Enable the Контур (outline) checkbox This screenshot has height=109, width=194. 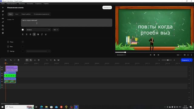8,51
